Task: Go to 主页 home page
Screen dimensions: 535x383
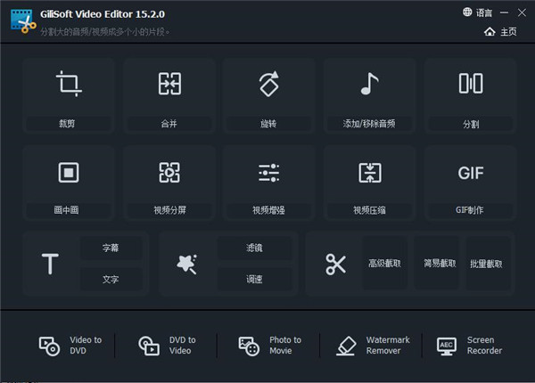Action: tap(500, 32)
